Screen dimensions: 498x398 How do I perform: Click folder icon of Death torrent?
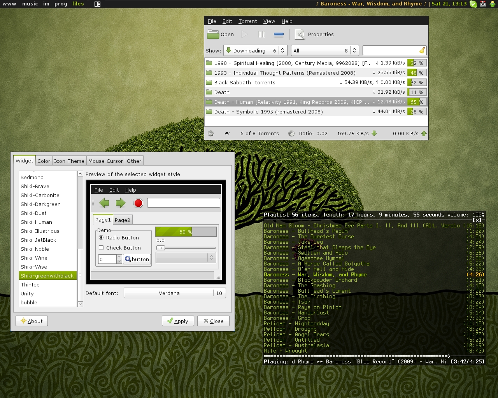[209, 92]
